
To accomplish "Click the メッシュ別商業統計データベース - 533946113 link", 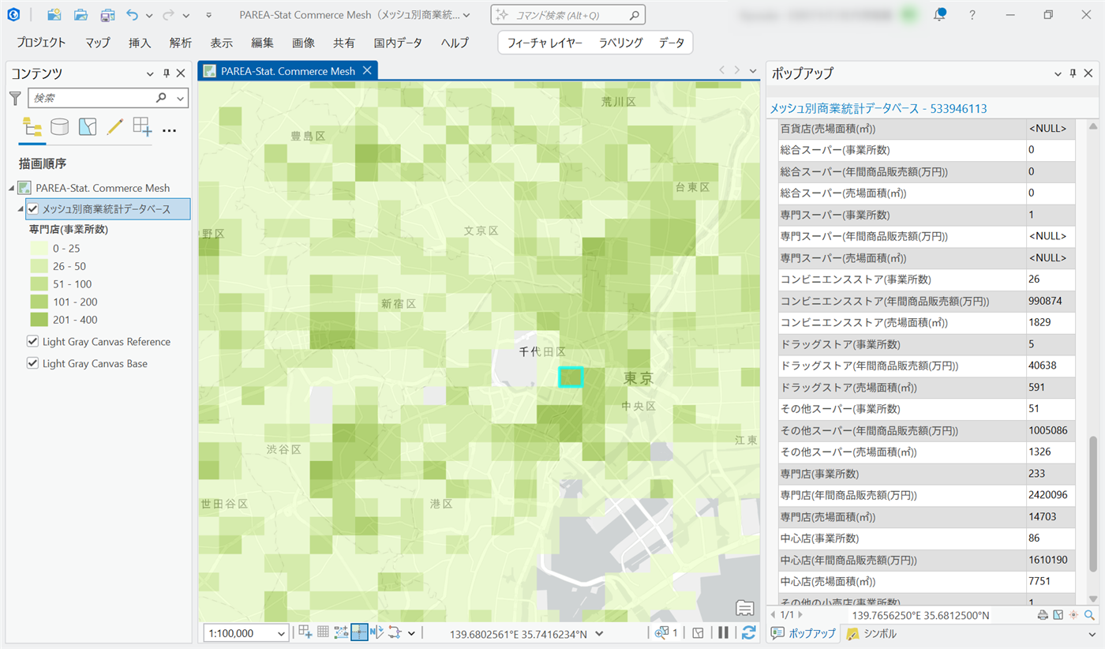I will click(x=878, y=108).
